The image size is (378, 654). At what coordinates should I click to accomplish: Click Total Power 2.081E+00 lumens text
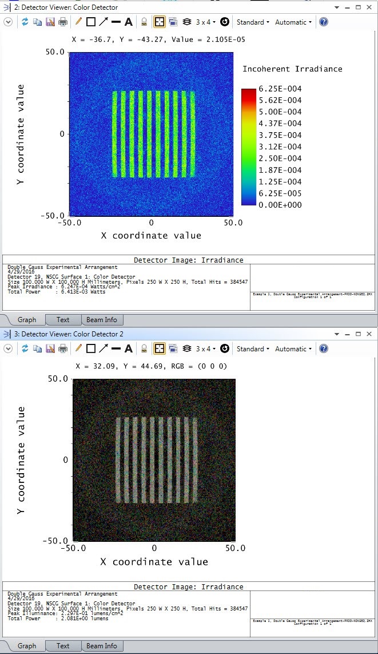[x=58, y=619]
